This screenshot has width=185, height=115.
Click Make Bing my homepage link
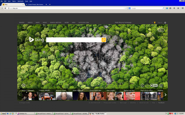[x=123, y=22]
